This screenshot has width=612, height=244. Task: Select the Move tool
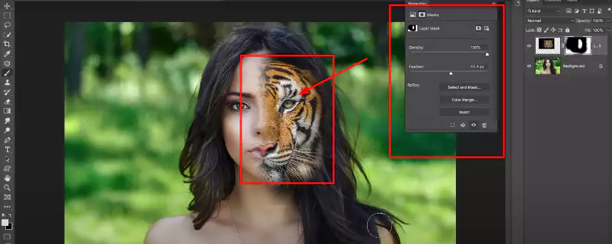(7, 6)
